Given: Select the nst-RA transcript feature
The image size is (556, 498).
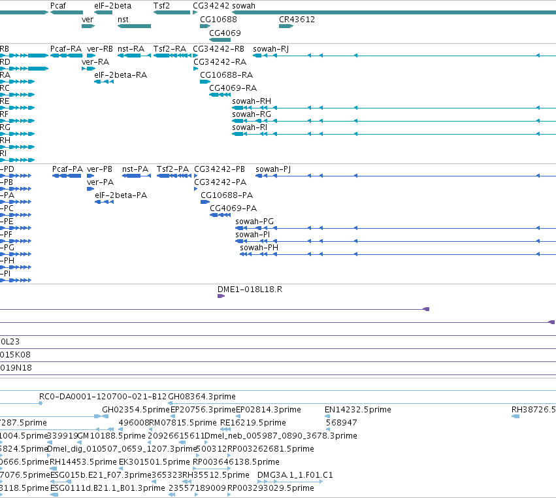Looking at the screenshot, I should pos(134,56).
